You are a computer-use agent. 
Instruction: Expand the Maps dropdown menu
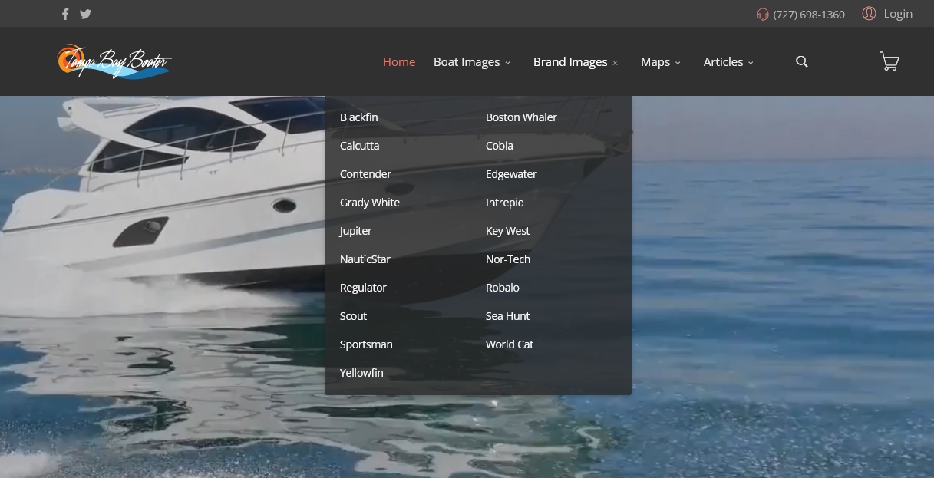pos(660,62)
